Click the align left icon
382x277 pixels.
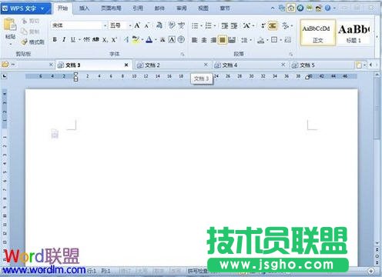195,40
